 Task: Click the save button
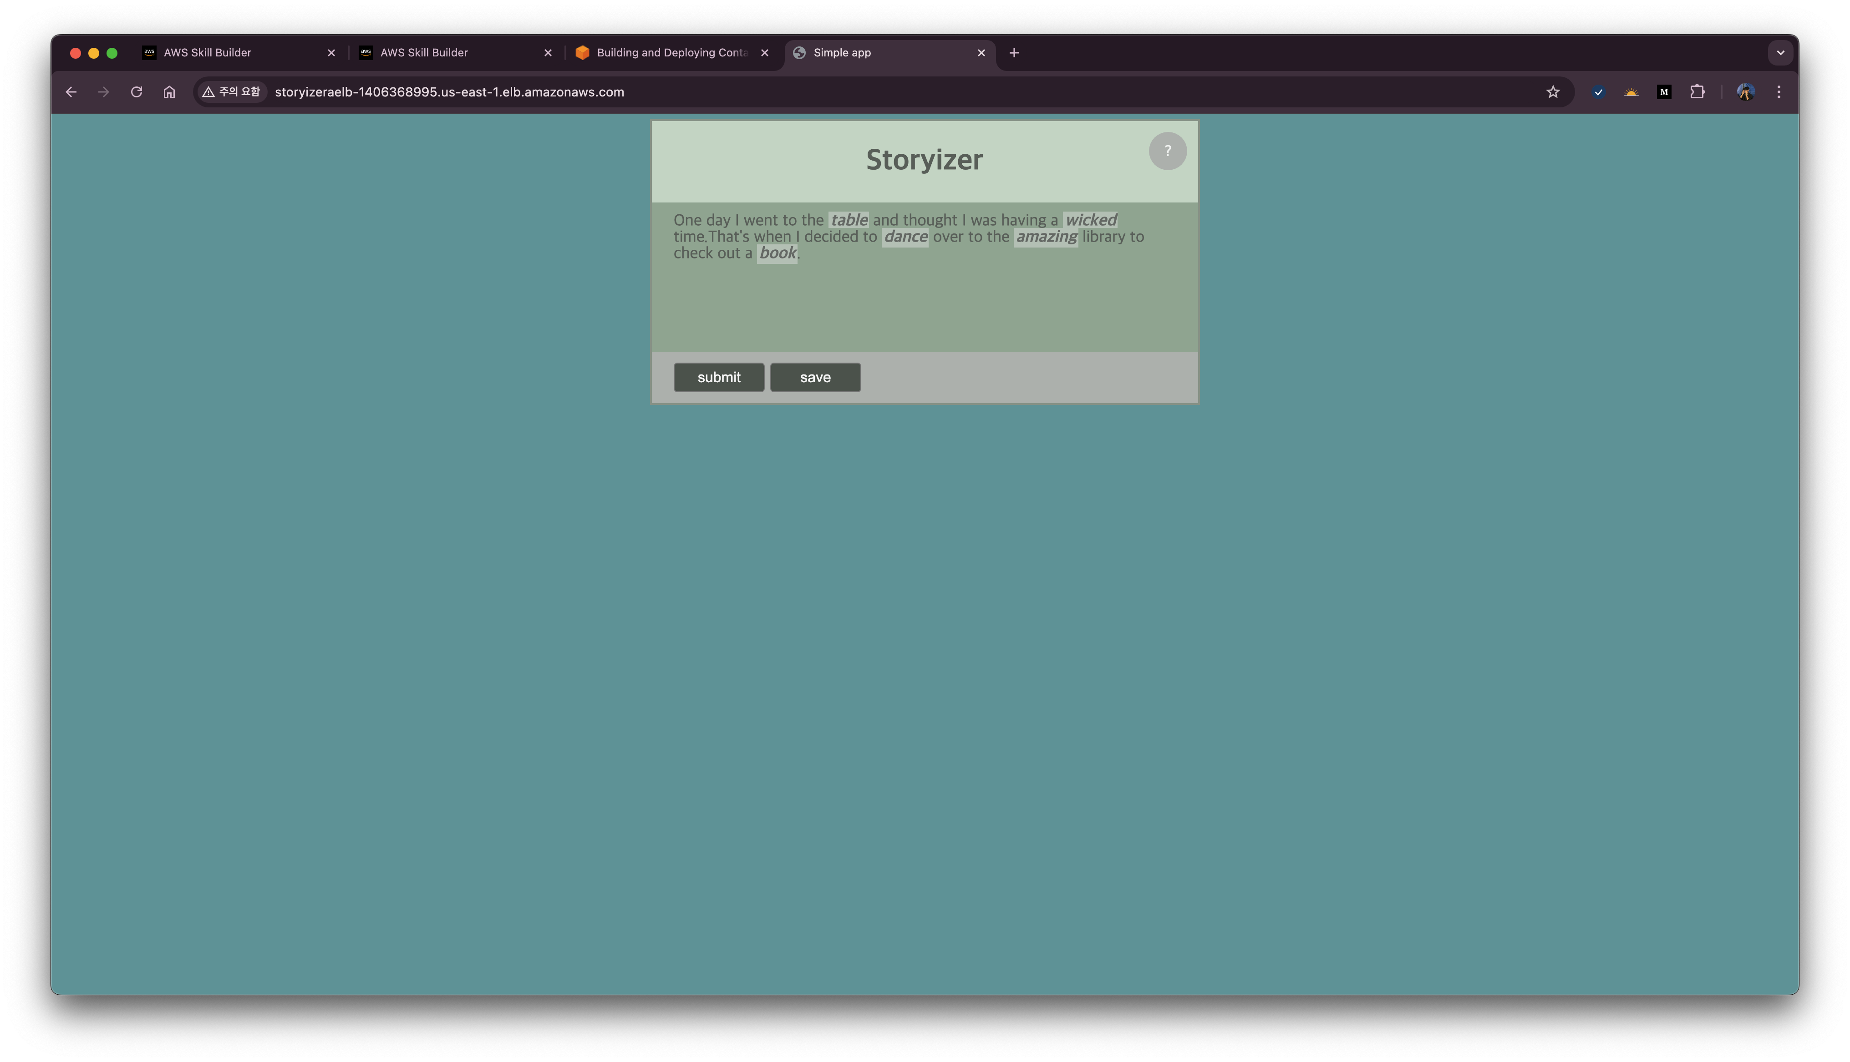[815, 377]
